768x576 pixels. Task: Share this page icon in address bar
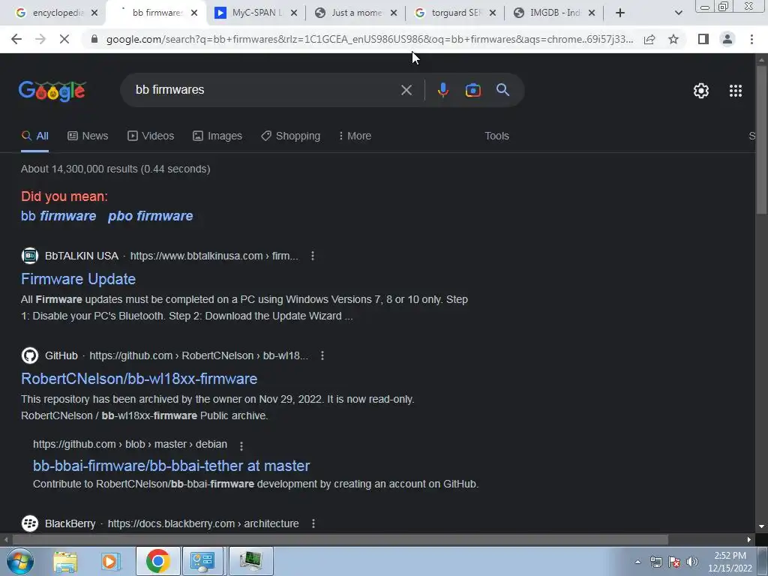649,39
